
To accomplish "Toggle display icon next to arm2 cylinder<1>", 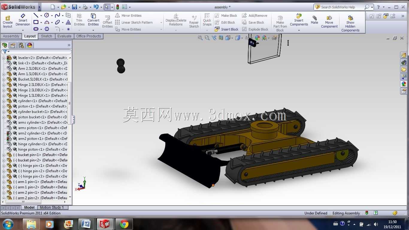I will click(15, 133).
